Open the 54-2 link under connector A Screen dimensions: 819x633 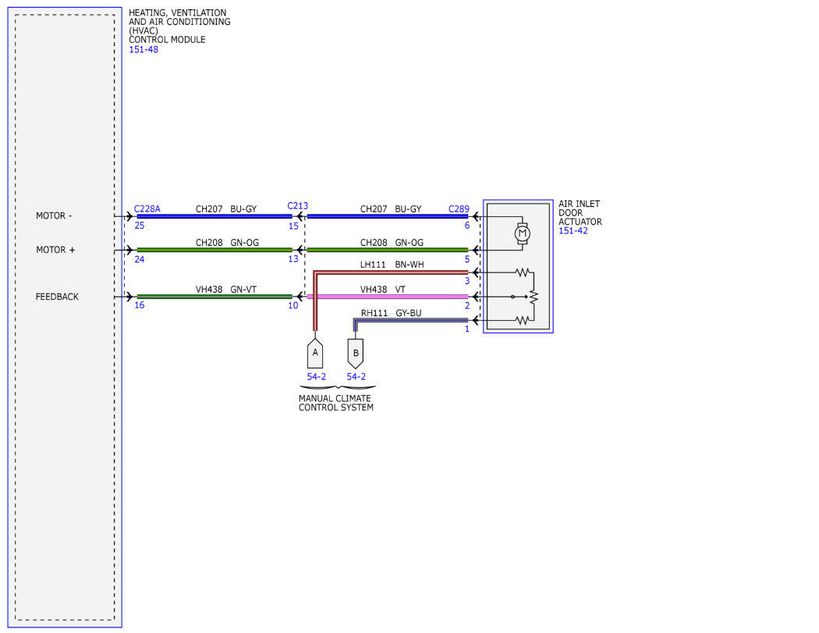pos(317,377)
